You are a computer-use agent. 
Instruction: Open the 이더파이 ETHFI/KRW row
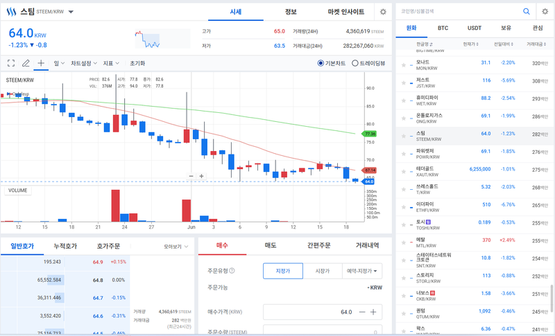coord(475,207)
